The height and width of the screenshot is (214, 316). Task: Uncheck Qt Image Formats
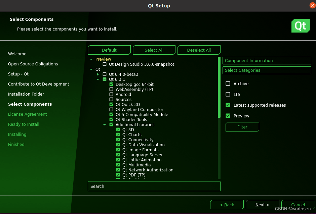click(x=118, y=150)
